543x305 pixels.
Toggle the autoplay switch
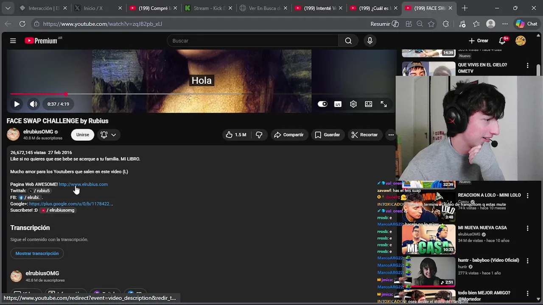point(322,104)
